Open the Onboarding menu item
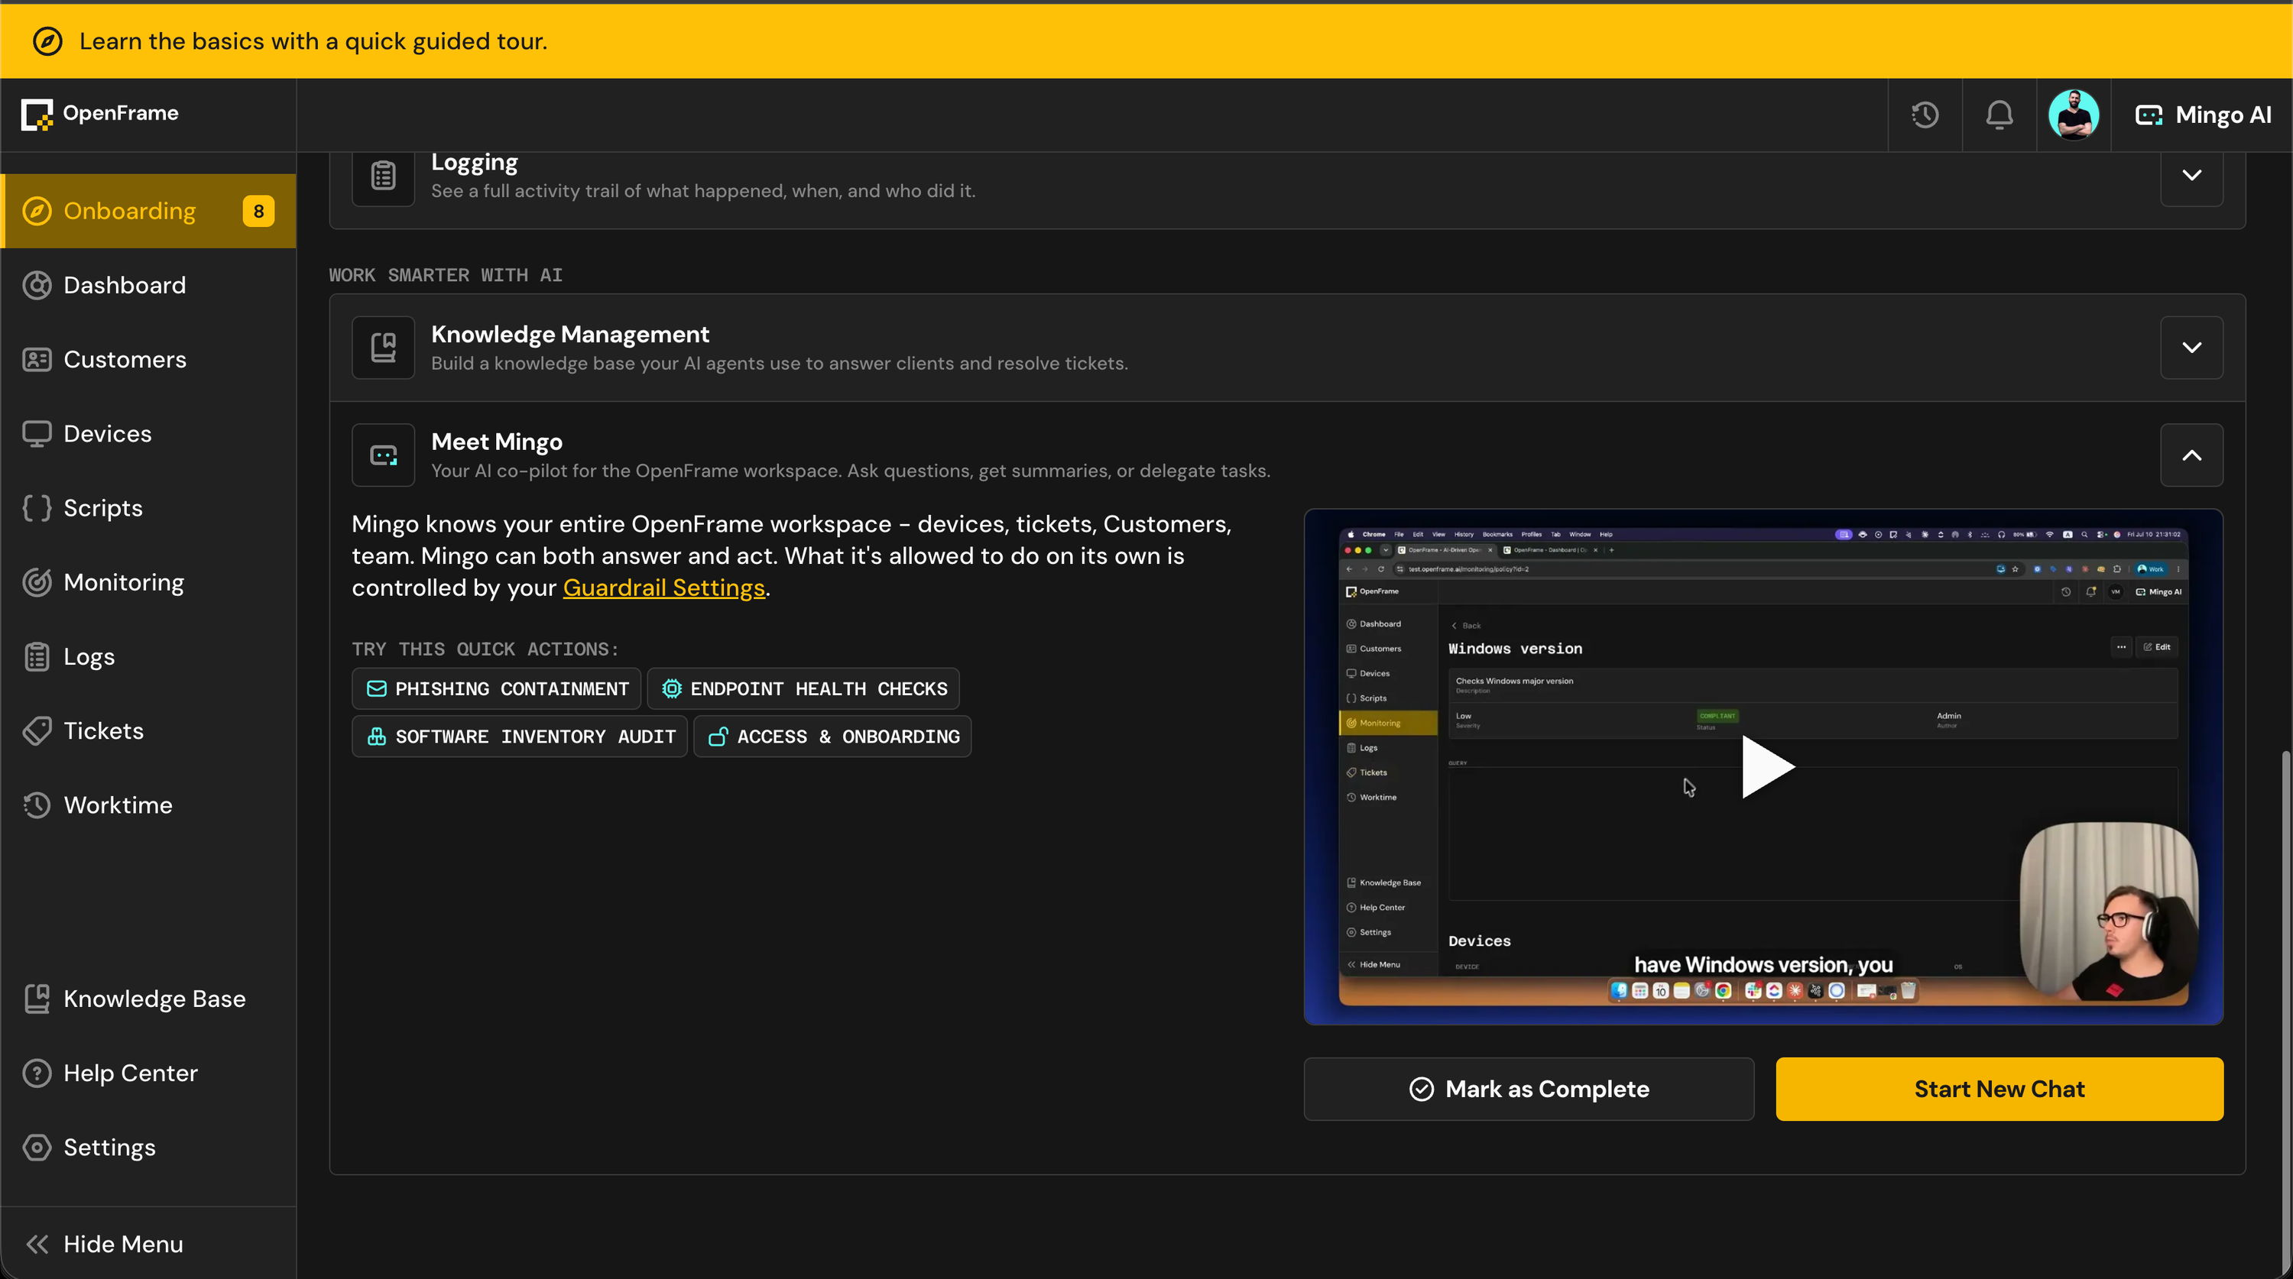2293x1279 pixels. coord(148,211)
